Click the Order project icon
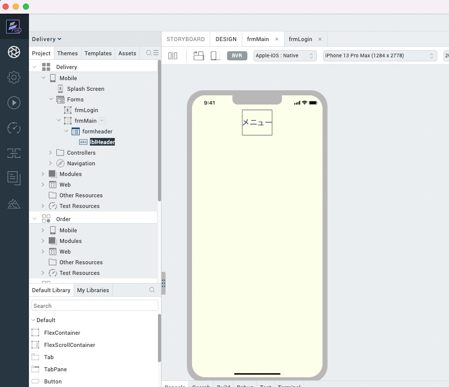This screenshot has width=449, height=387. (x=46, y=219)
